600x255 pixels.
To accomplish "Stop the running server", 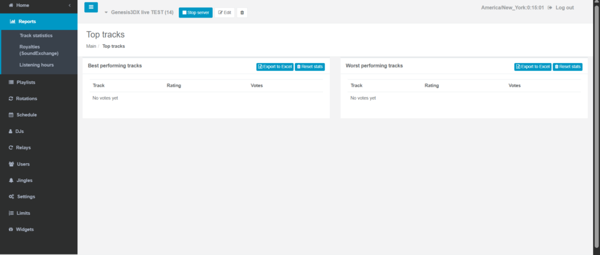I will (196, 12).
